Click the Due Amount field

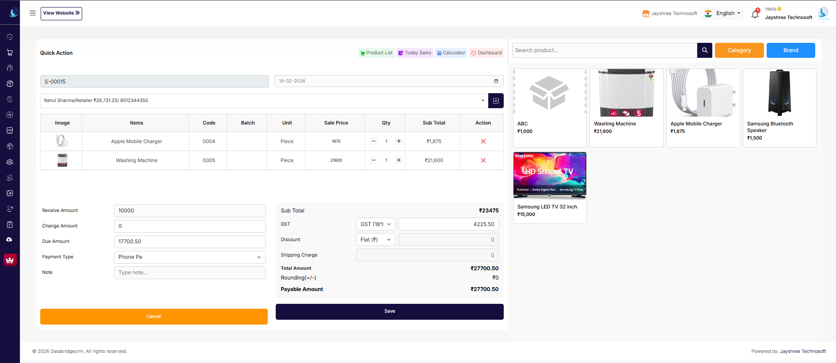click(190, 242)
